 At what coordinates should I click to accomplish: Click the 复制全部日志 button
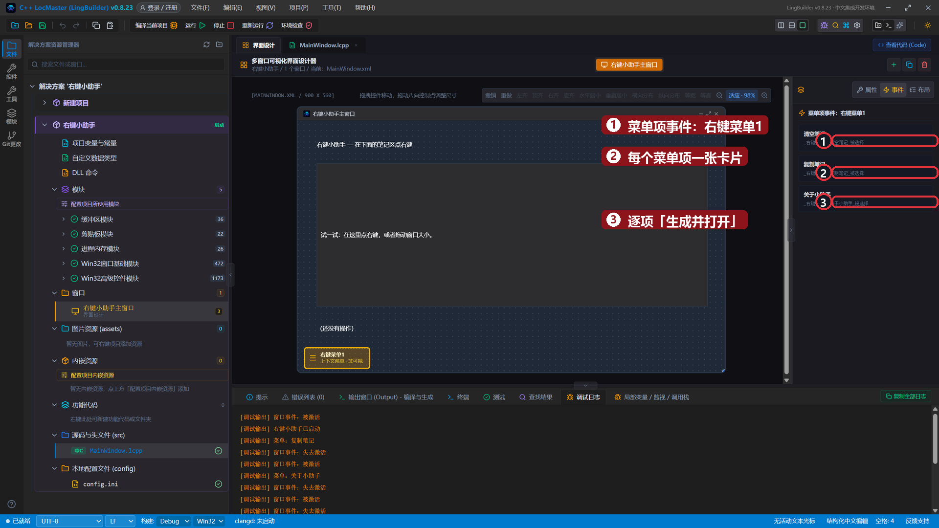pos(906,396)
